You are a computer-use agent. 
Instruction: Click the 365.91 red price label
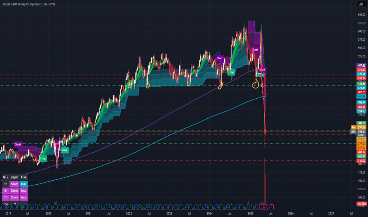361,107
